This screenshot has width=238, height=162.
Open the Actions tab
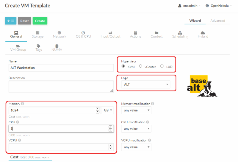tap(135, 35)
